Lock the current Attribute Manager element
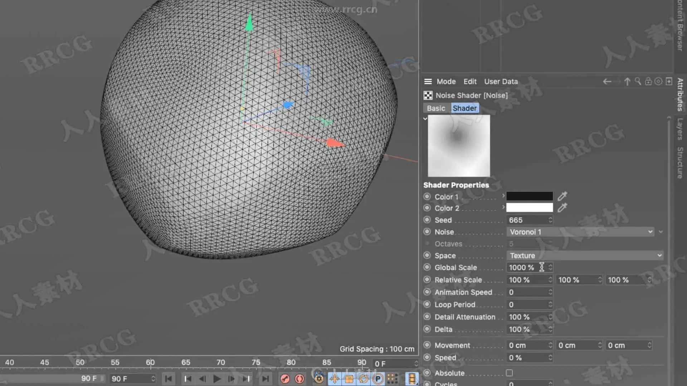Image resolution: width=687 pixels, height=386 pixels. [x=648, y=81]
